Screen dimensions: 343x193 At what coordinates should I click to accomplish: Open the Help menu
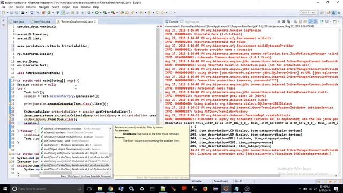(96, 7)
